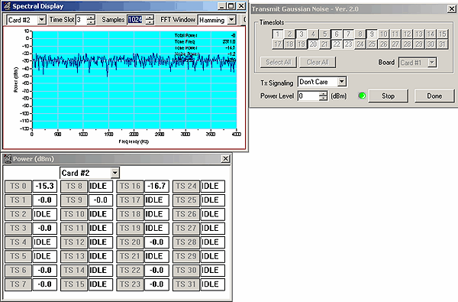Toggle timeslot 20 button
This screenshot has height=302, width=458.
pyautogui.click(x=313, y=44)
